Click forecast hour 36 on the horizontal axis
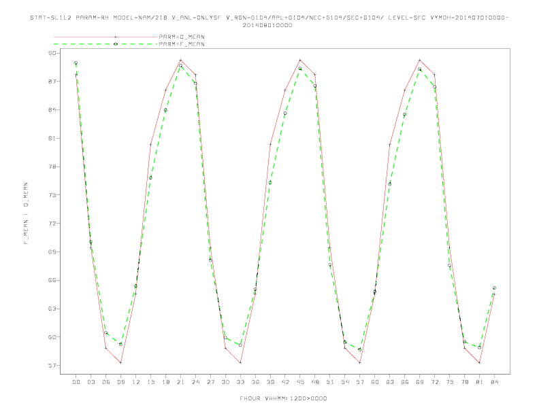539x416 pixels. click(x=255, y=382)
